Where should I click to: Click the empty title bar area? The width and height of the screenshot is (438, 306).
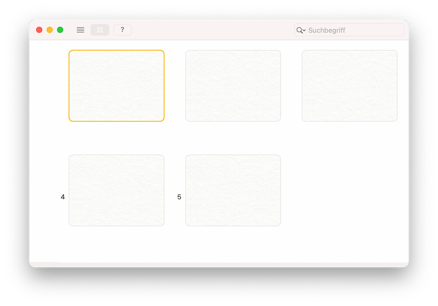pos(210,30)
